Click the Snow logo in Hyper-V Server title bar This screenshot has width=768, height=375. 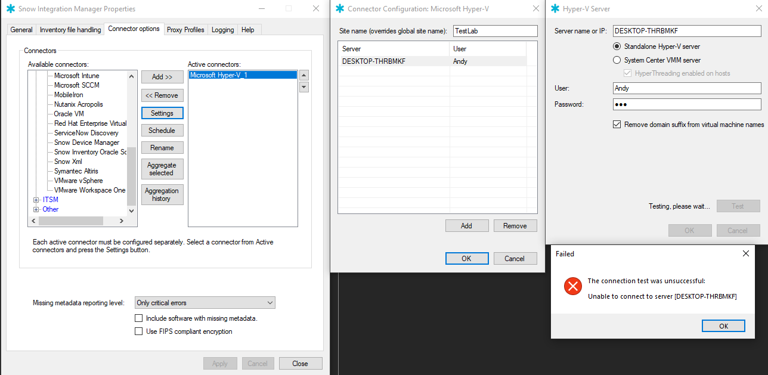[555, 9]
